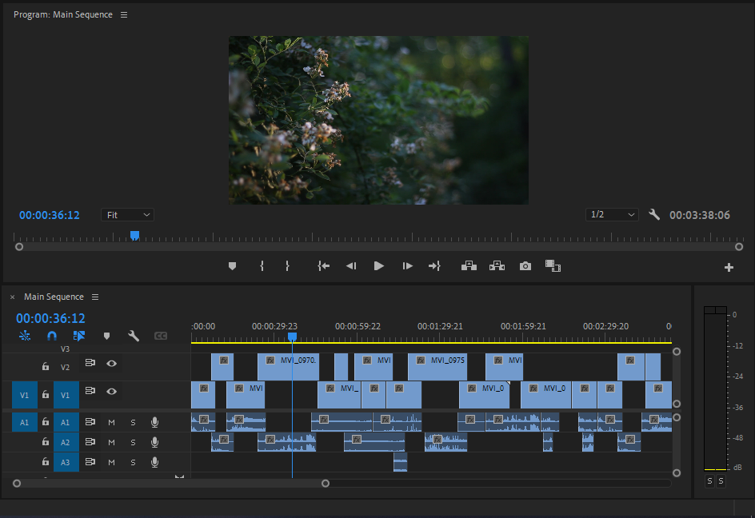Viewport: 755px width, 518px height.
Task: Click the Extract icon in the Program monitor
Action: point(497,265)
